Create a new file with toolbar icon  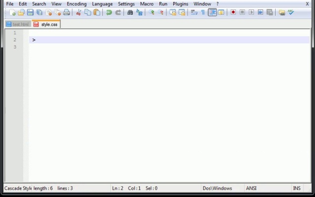point(12,12)
